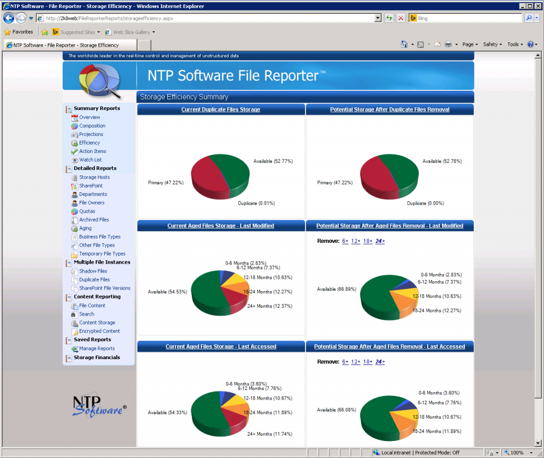Click the Overview report icon
The width and height of the screenshot is (544, 458).
pos(74,117)
